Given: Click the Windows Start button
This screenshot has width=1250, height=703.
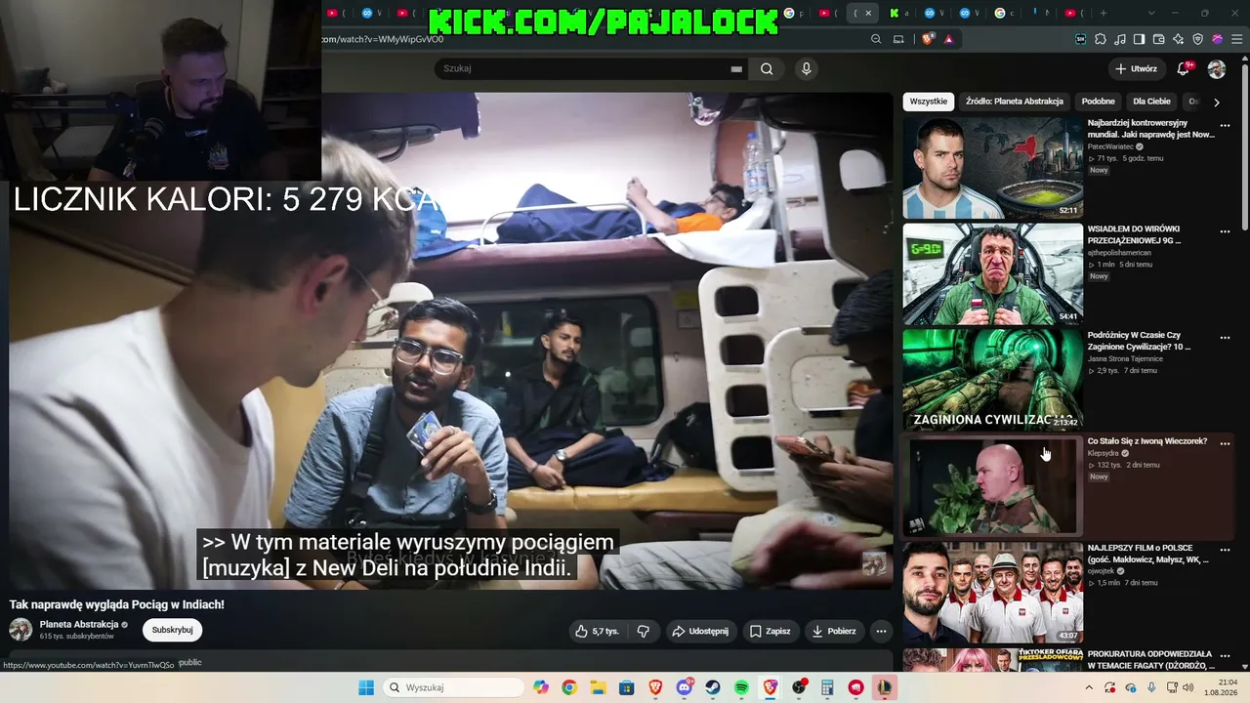Looking at the screenshot, I should [x=366, y=687].
